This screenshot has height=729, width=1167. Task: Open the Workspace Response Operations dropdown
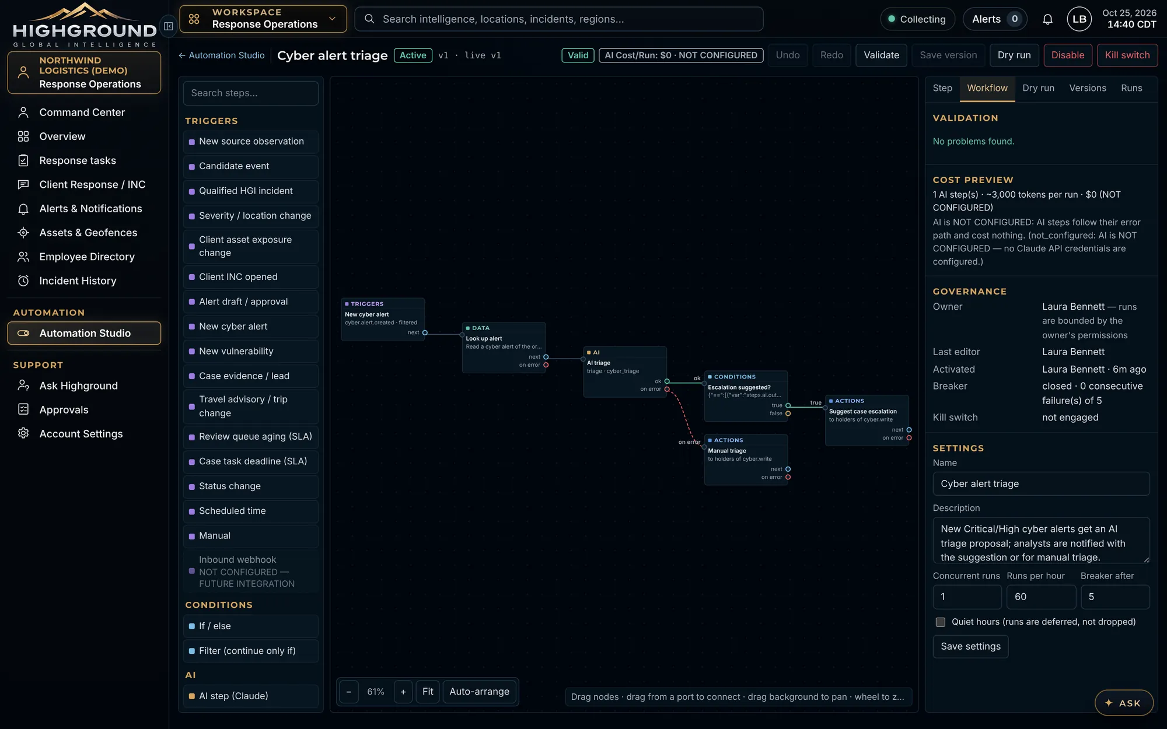[263, 19]
